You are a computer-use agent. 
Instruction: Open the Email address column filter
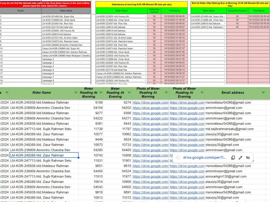tap(263, 93)
